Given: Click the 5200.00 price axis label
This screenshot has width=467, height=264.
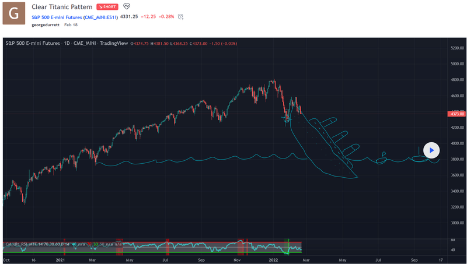Looking at the screenshot, I should (x=458, y=48).
